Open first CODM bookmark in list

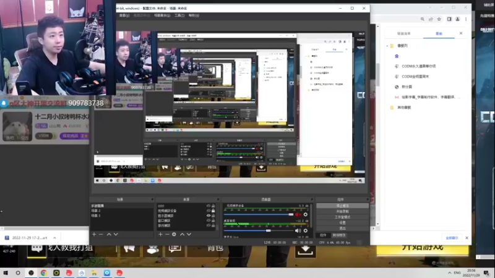pyautogui.click(x=418, y=66)
